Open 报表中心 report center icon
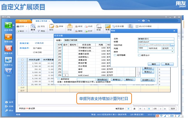Viewport: 188px width, 118px height. tap(8, 60)
